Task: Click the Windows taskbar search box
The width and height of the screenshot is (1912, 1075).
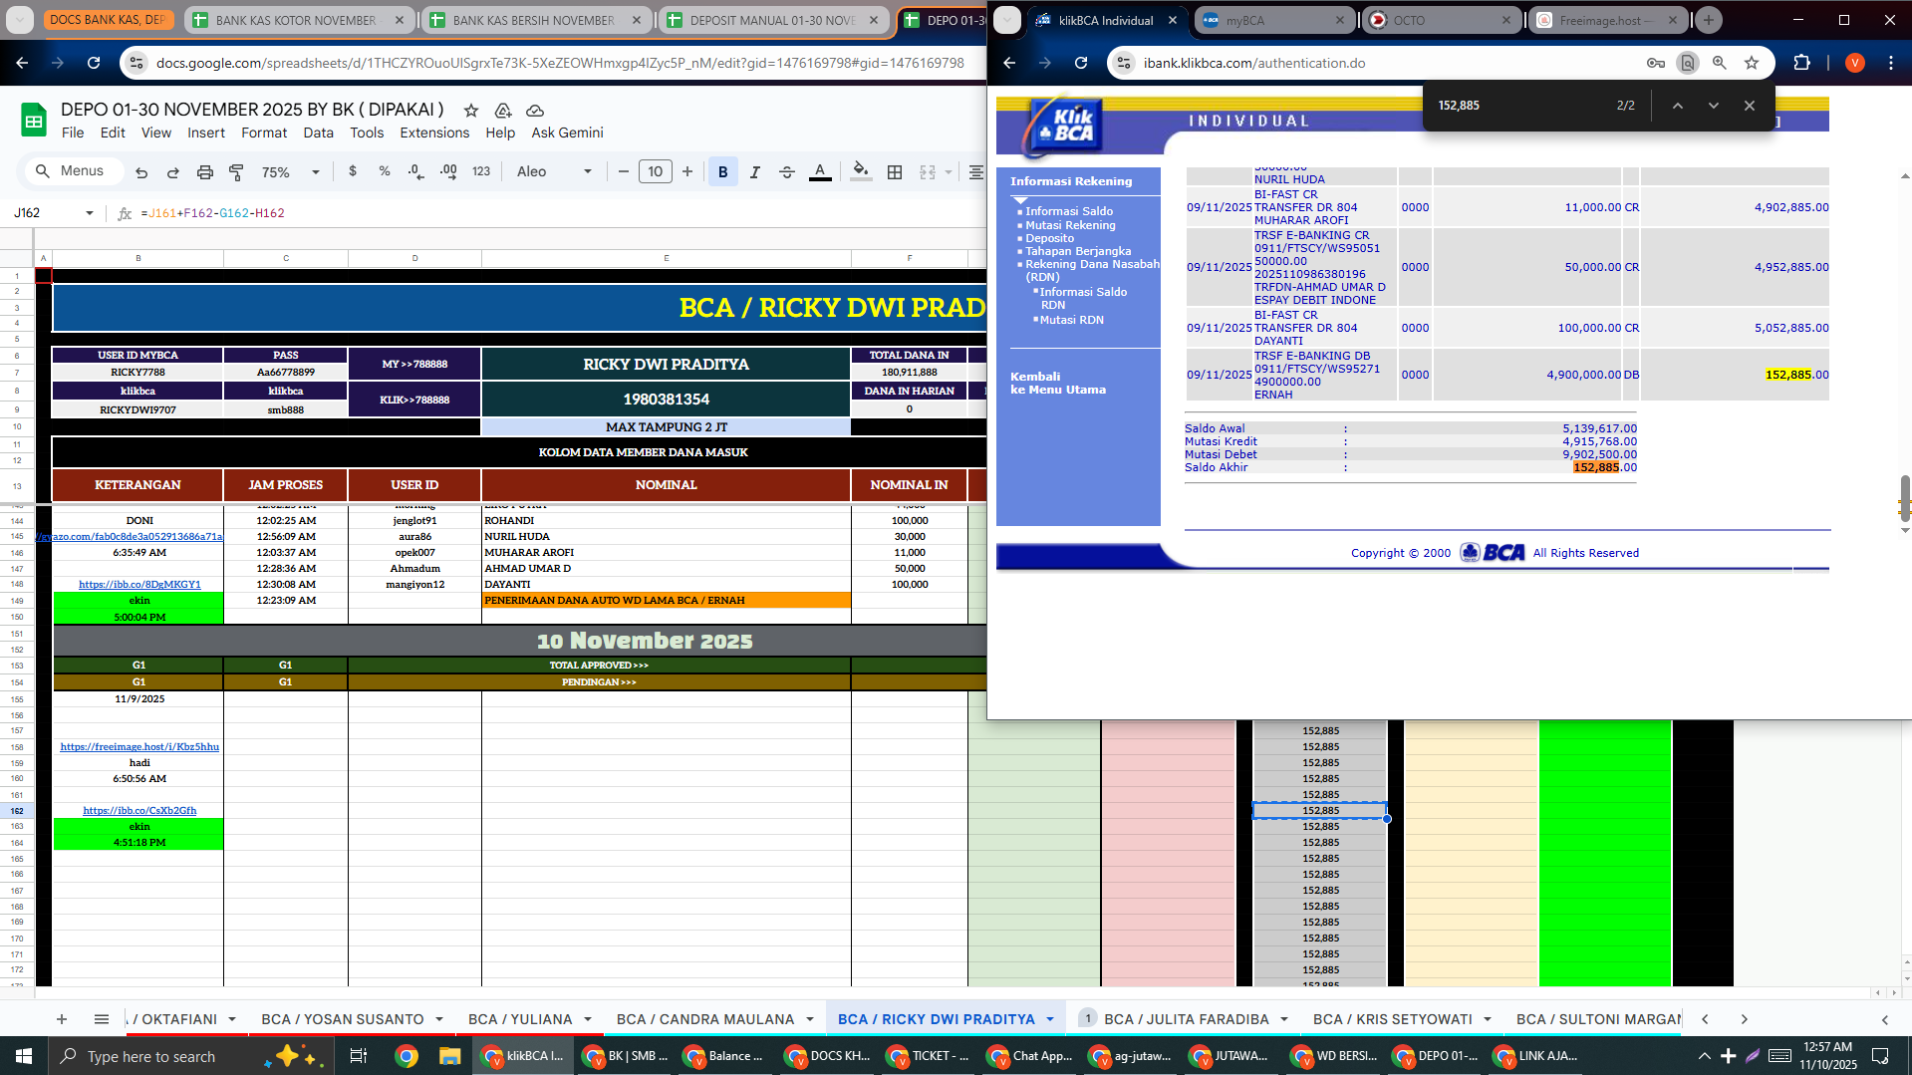Action: (x=189, y=1056)
